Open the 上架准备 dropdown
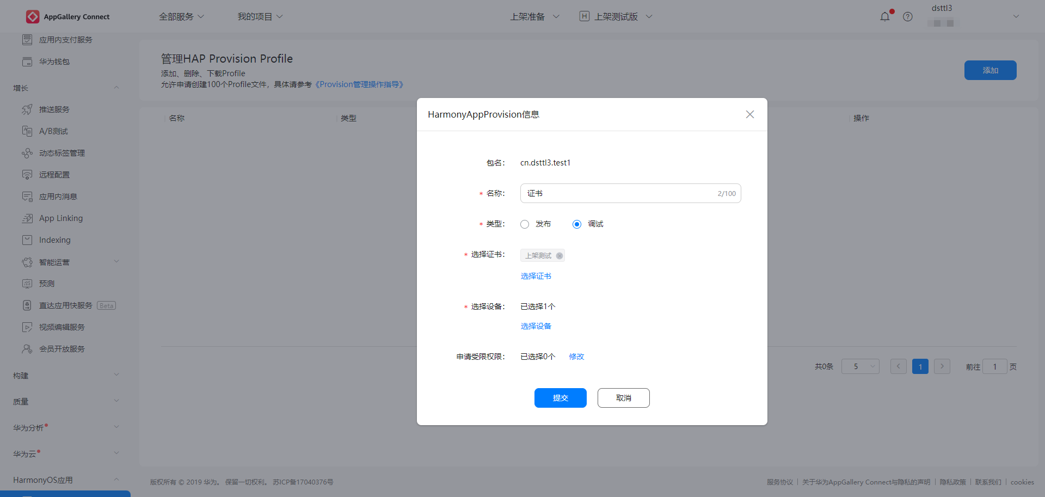This screenshot has width=1045, height=497. pyautogui.click(x=534, y=17)
